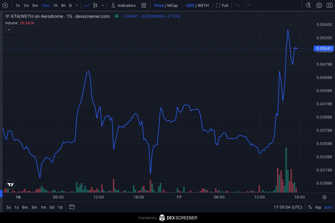Image resolution: width=335 pixels, height=223 pixels.
Task: Click the KTA/WETH symbol title
Action: pos(60,16)
